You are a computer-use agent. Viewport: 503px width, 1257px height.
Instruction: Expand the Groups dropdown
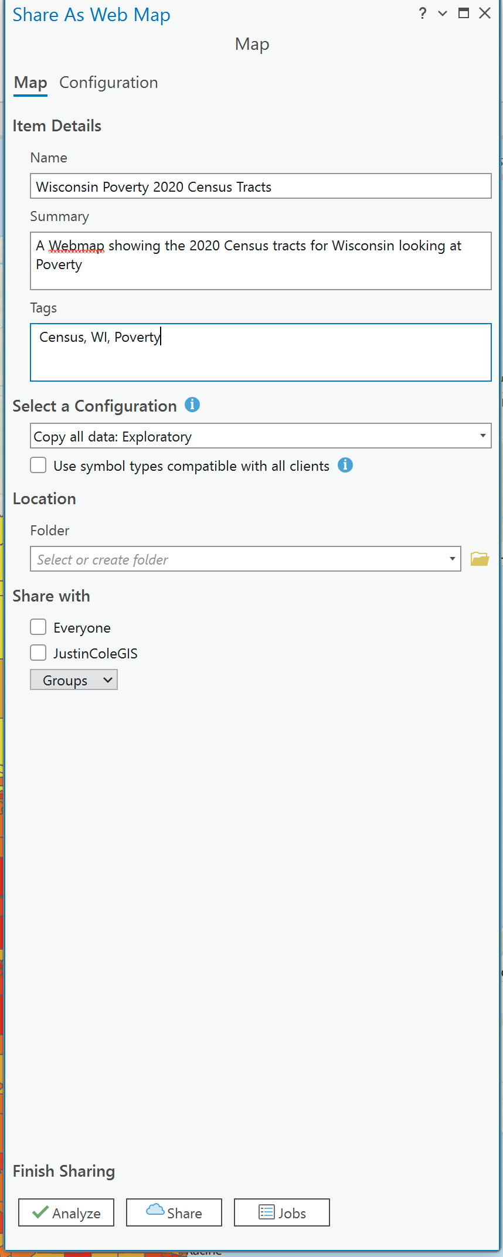74,680
